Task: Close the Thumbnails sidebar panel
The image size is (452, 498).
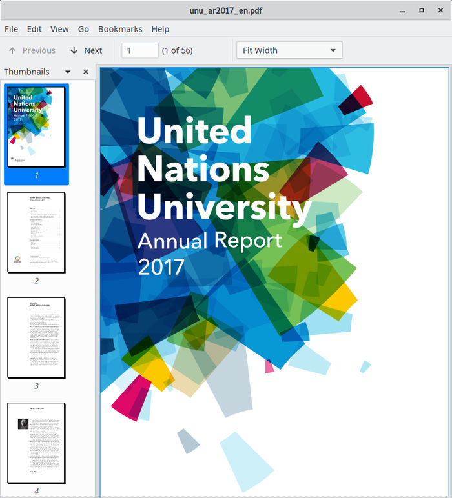Action: click(x=85, y=72)
